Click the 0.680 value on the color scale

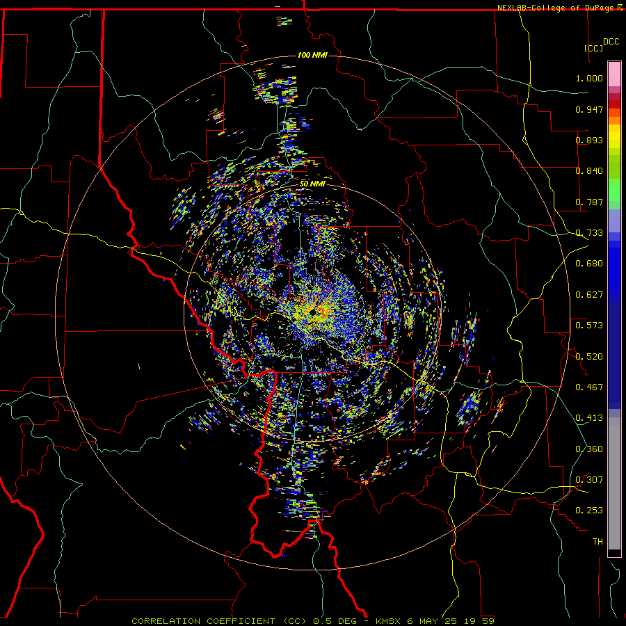(589, 264)
